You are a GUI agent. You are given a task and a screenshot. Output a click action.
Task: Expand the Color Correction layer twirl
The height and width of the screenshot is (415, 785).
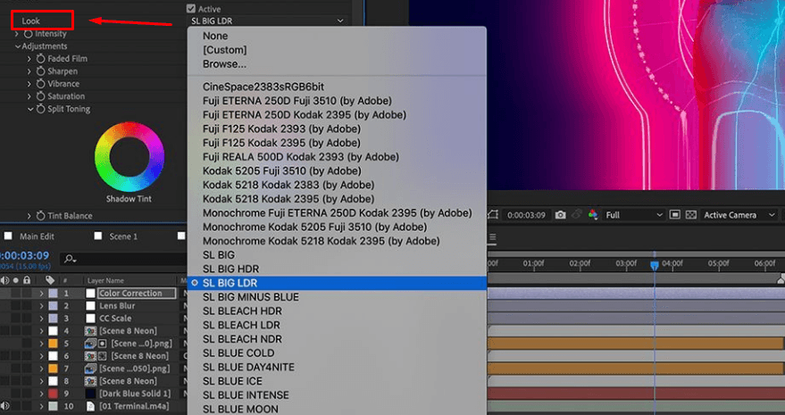click(x=42, y=294)
